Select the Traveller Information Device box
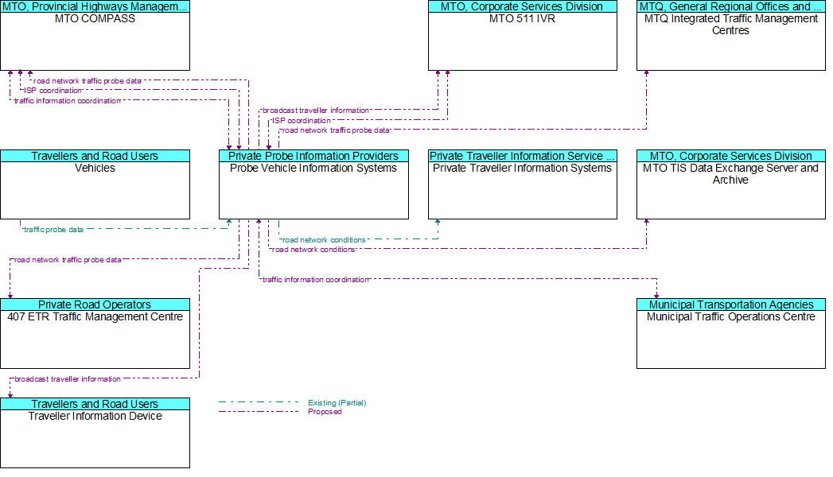This screenshot has width=833, height=477. [95, 433]
